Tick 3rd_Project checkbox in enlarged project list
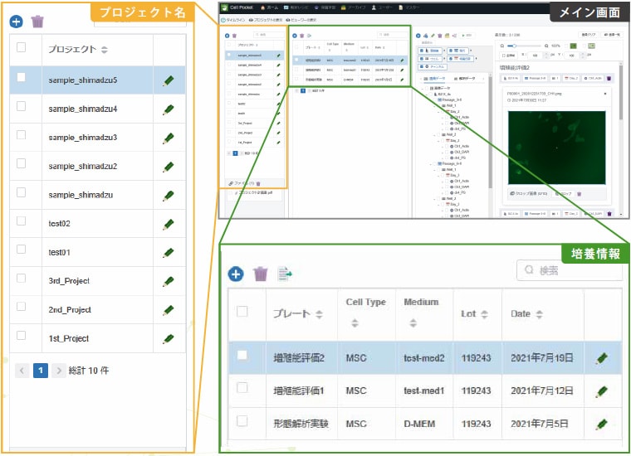This screenshot has height=456, width=631. click(x=22, y=278)
